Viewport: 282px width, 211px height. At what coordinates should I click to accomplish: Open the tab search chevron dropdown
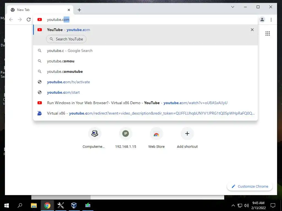coord(232,7)
